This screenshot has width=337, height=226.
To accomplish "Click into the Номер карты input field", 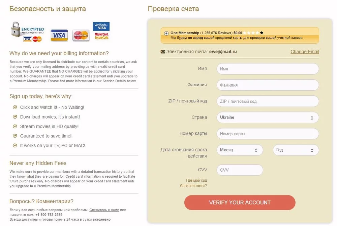I will pos(268,134).
